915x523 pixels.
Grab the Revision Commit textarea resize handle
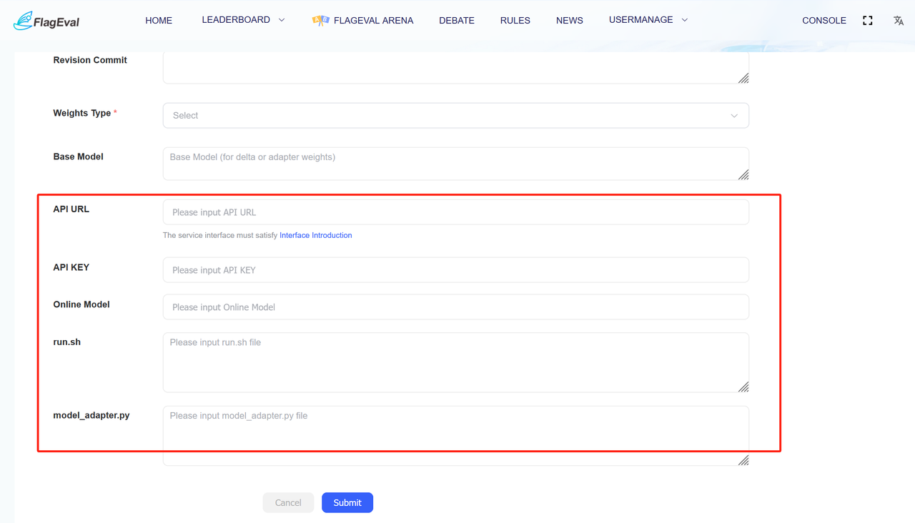tap(743, 78)
